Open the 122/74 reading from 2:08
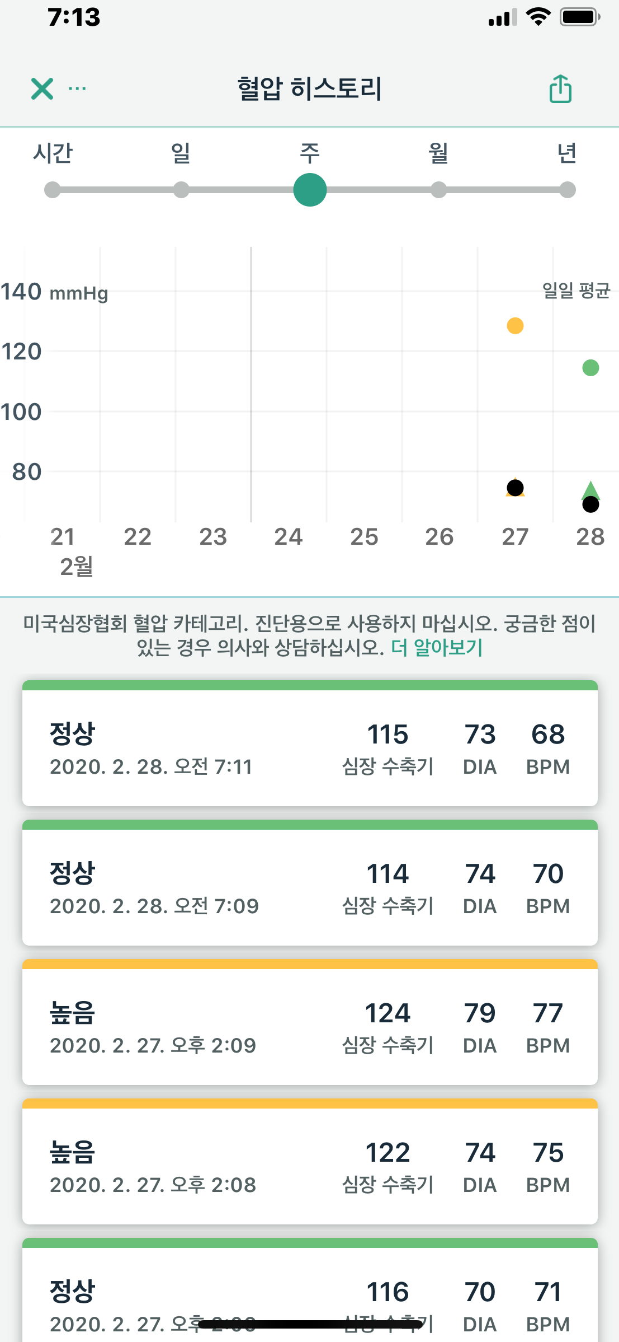The width and height of the screenshot is (619, 1342). (310, 1166)
